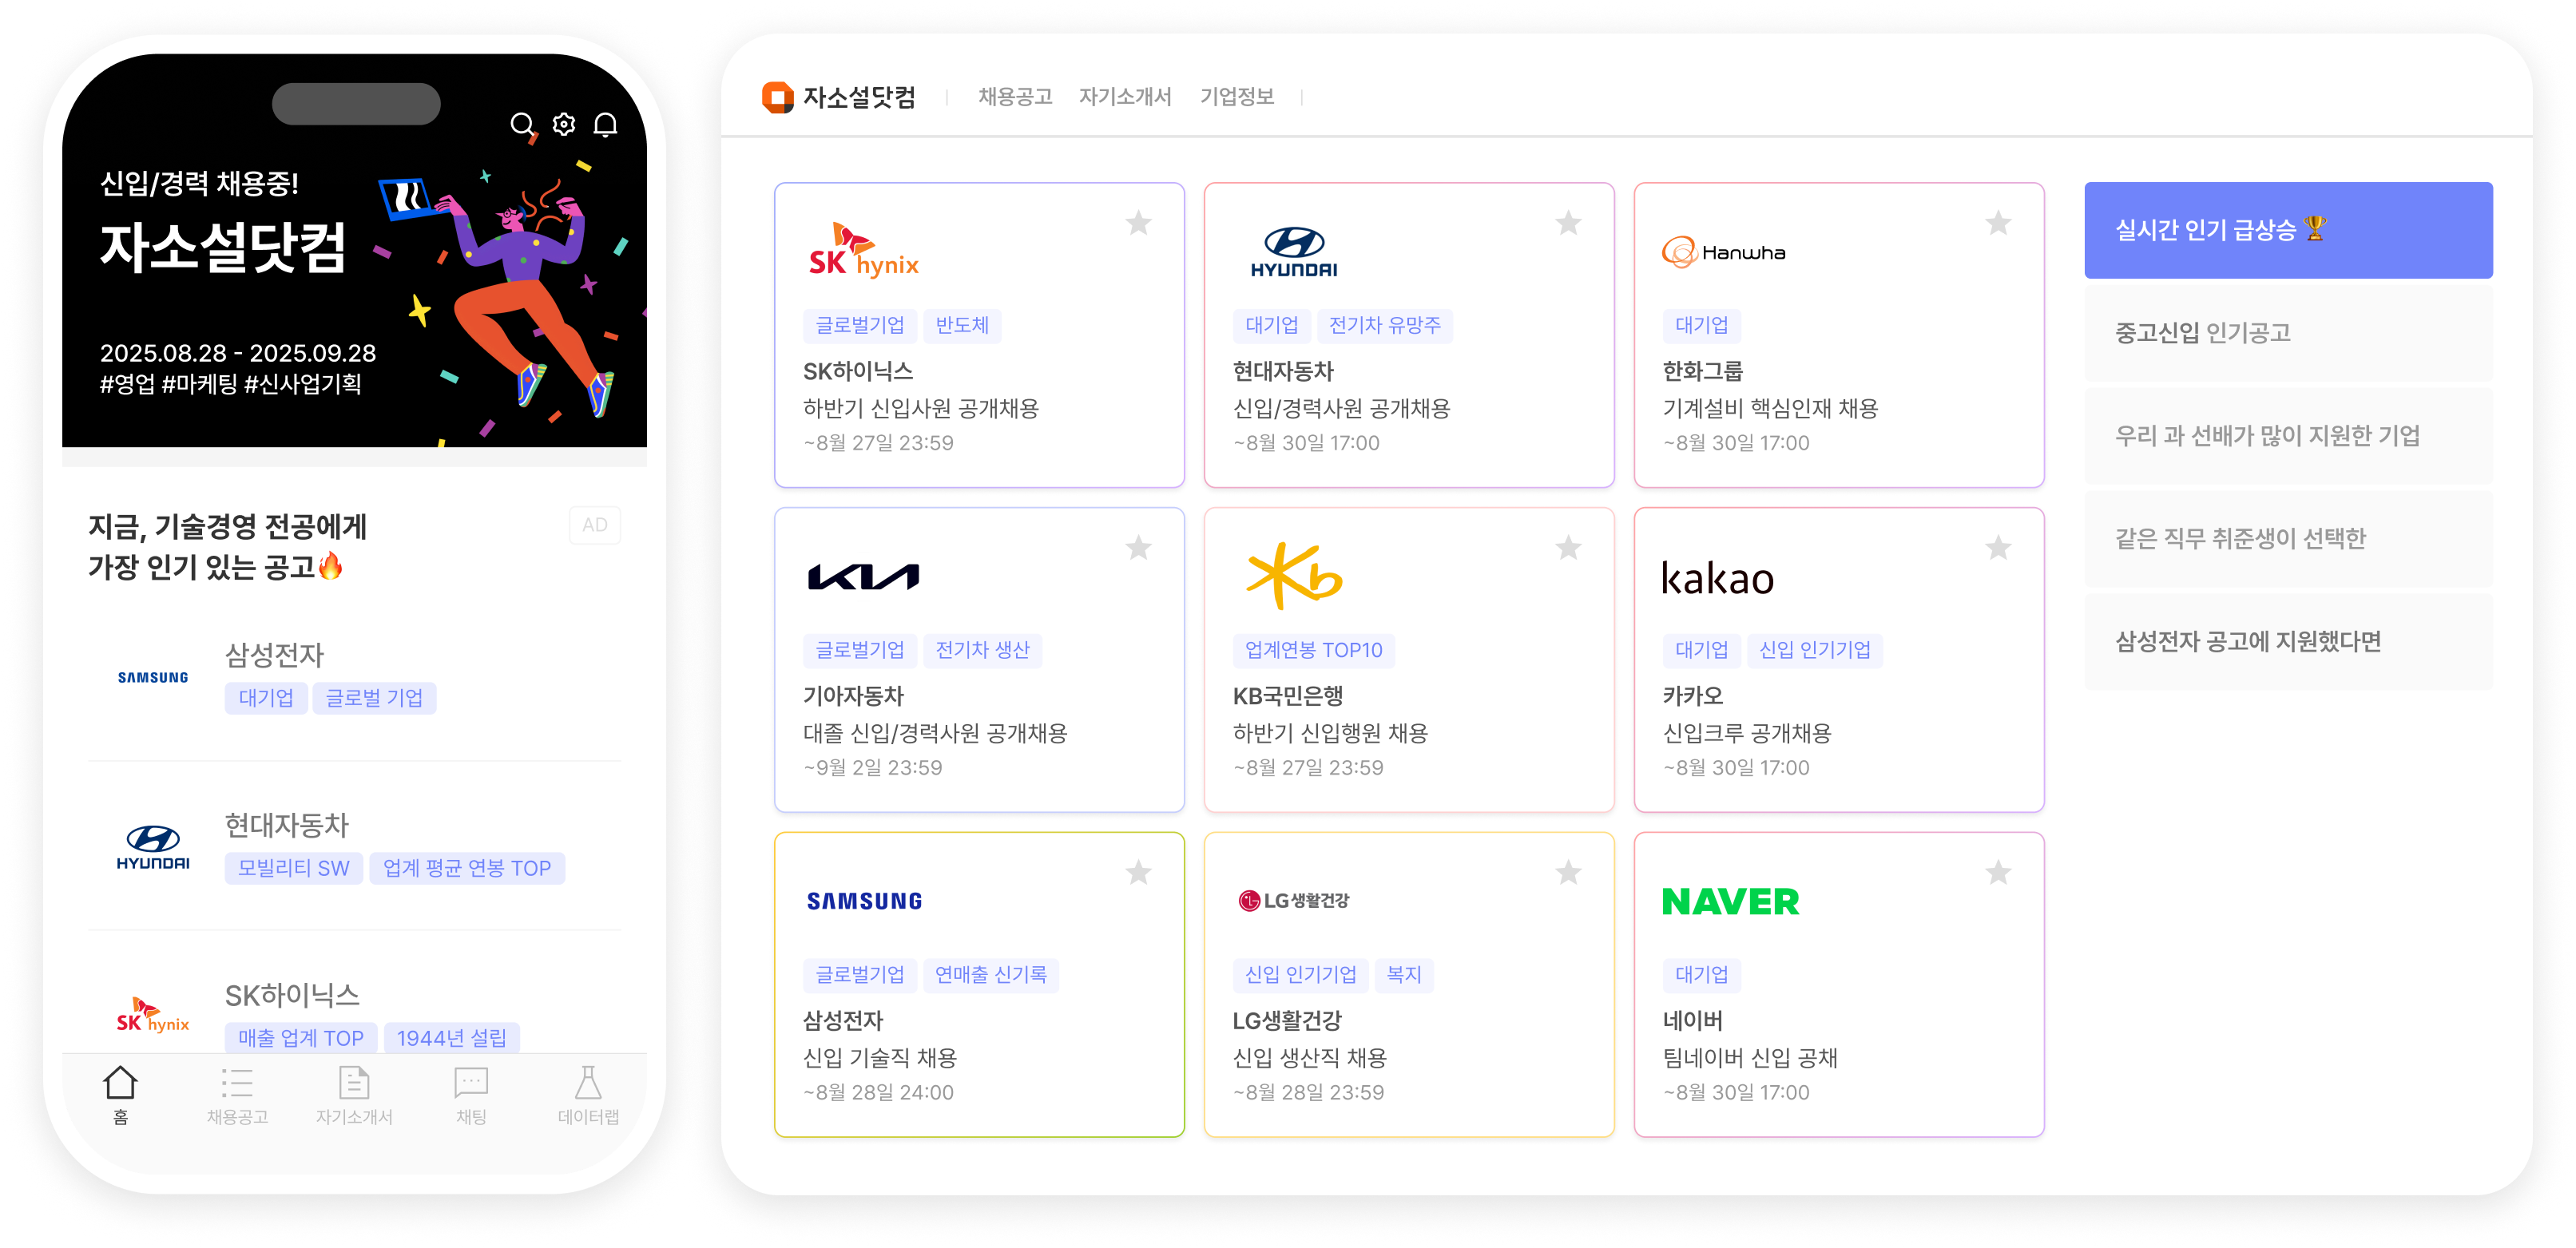The width and height of the screenshot is (2576, 1248).
Task: Click the 자소설닷컴 logo in header
Action: click(x=838, y=97)
